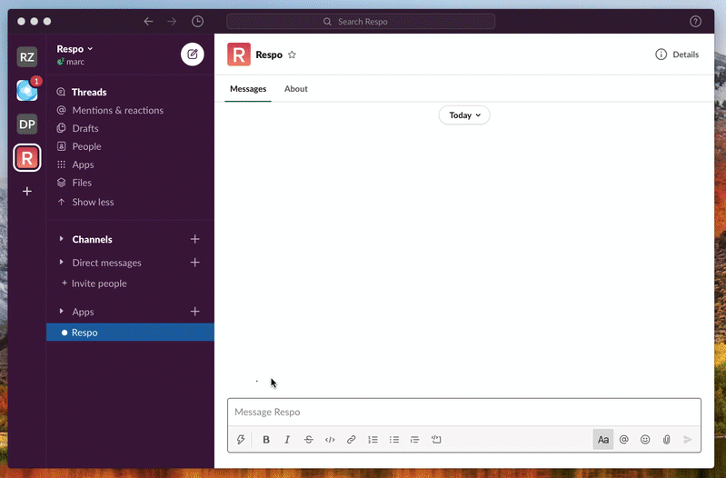Switch to the Messages tab
Screen dimensions: 726x478
coord(248,89)
